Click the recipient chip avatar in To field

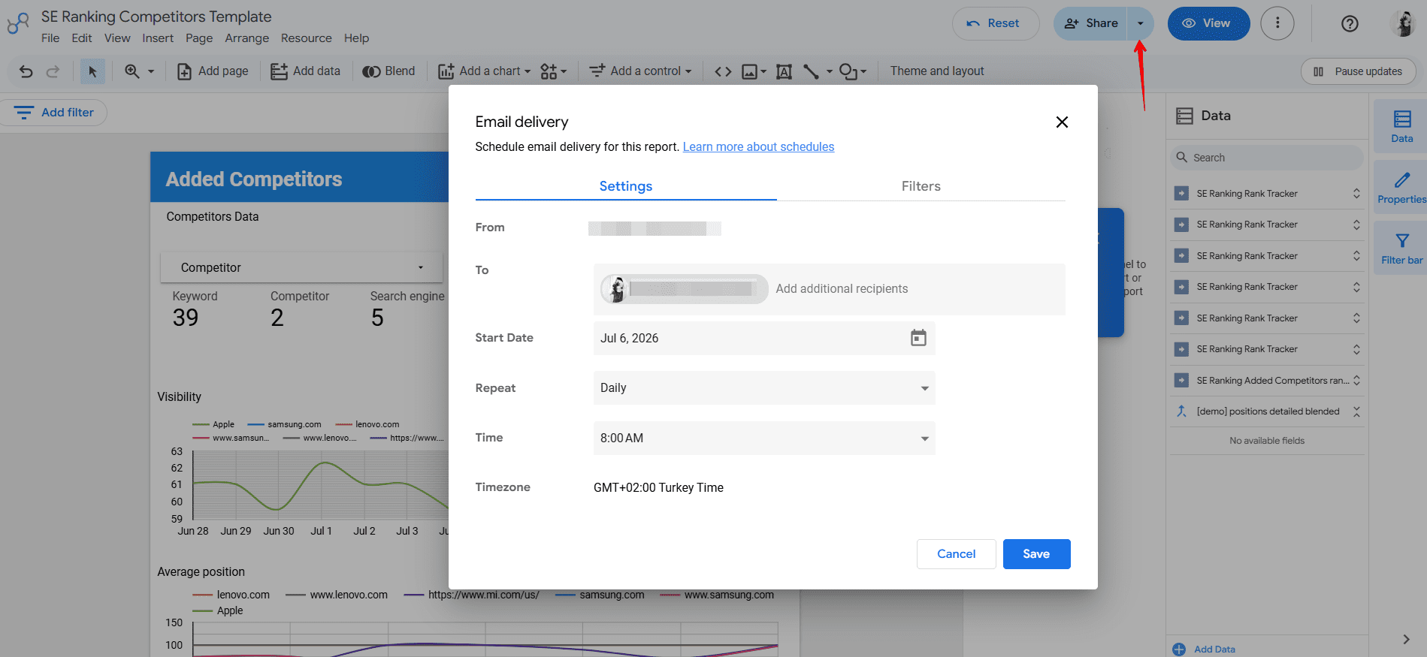[615, 289]
